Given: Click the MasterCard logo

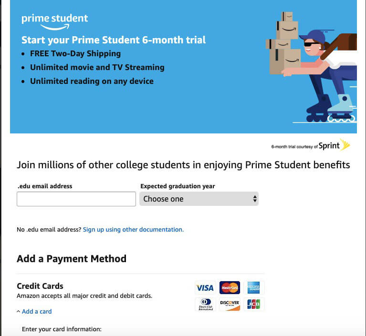Looking at the screenshot, I should (230, 287).
